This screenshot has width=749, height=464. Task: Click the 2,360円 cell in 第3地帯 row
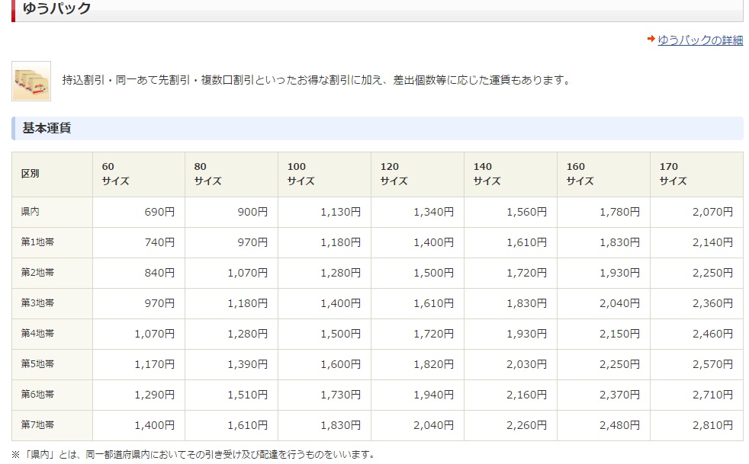coord(697,303)
